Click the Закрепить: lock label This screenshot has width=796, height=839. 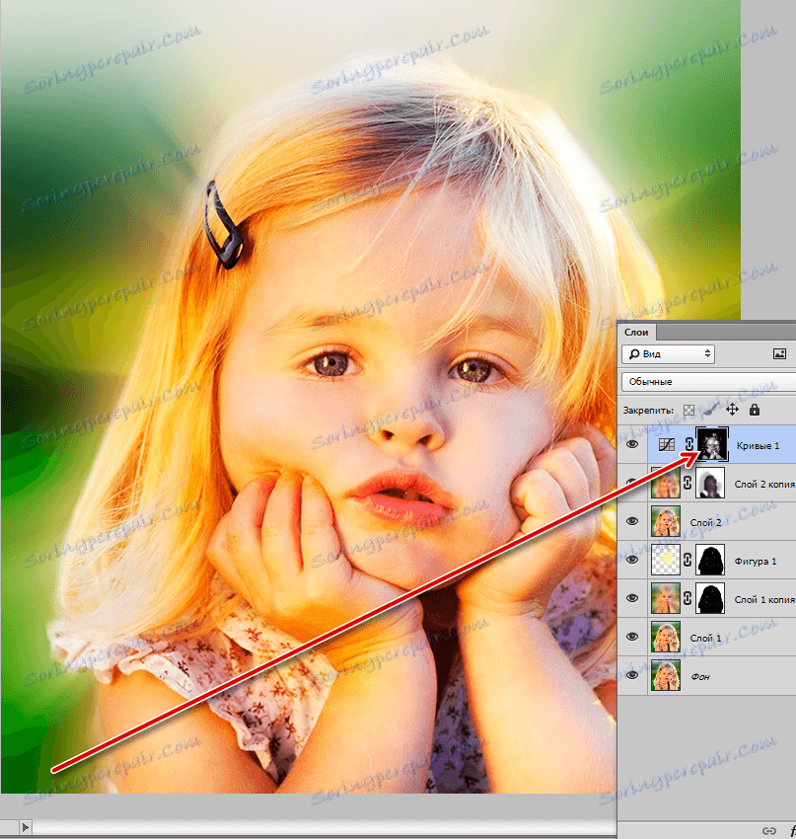click(x=648, y=411)
